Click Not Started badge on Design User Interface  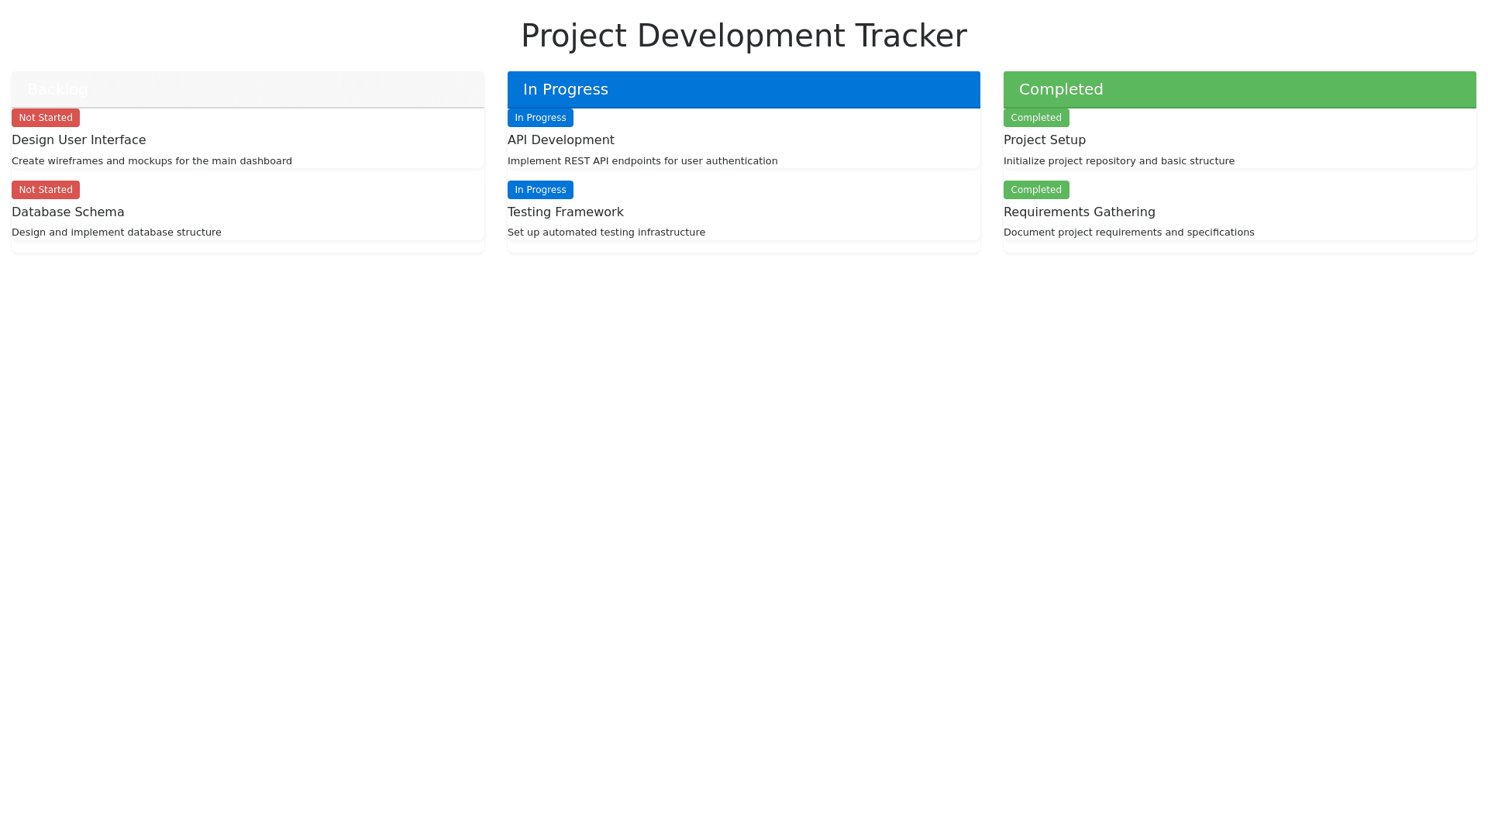click(46, 118)
